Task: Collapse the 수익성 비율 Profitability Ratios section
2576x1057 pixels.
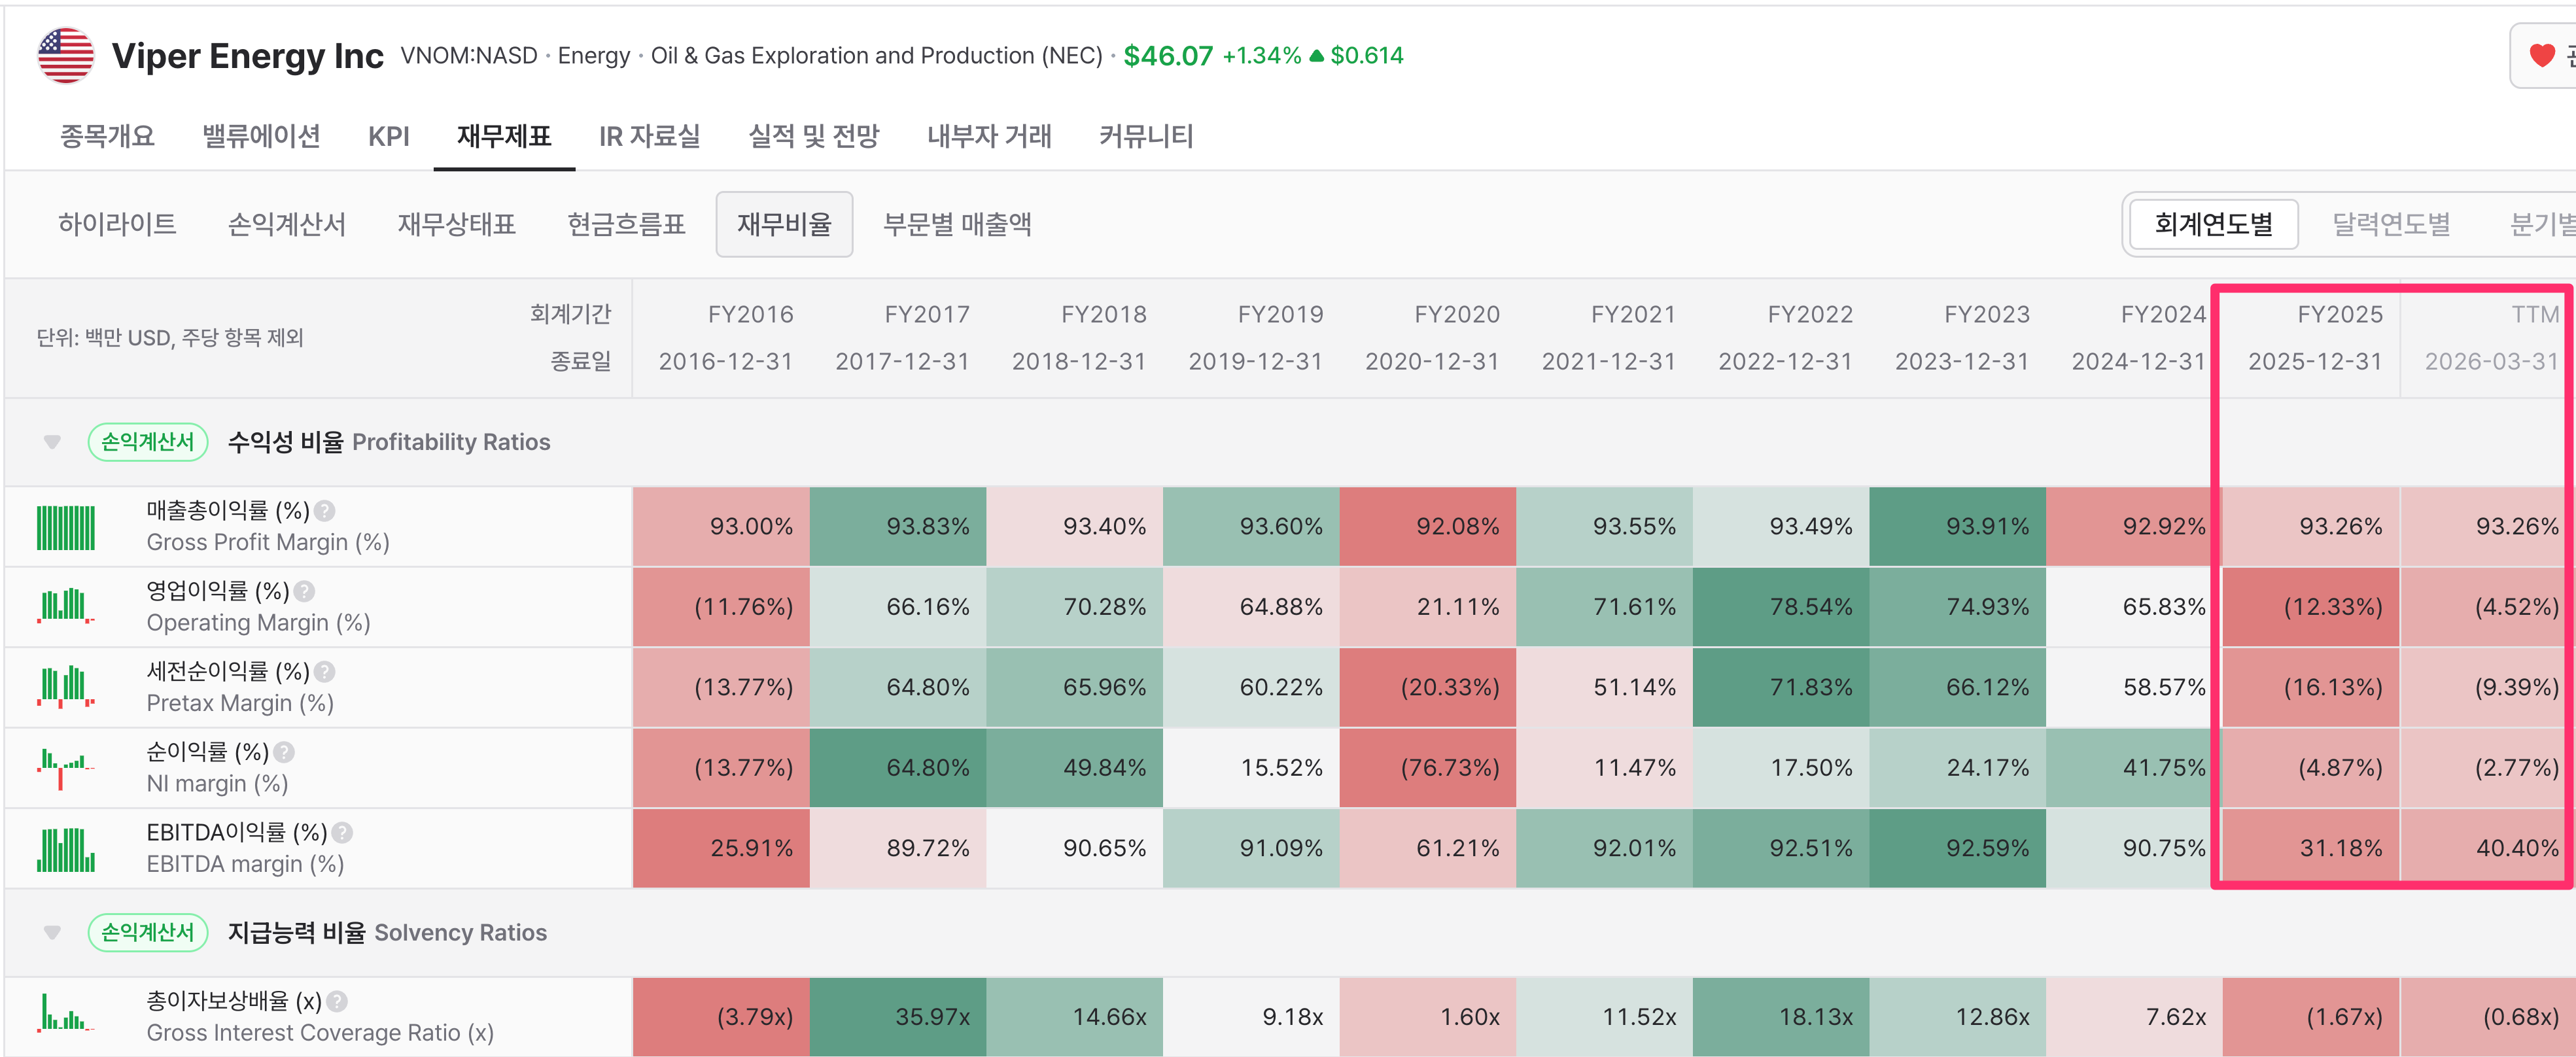Action: click(52, 442)
